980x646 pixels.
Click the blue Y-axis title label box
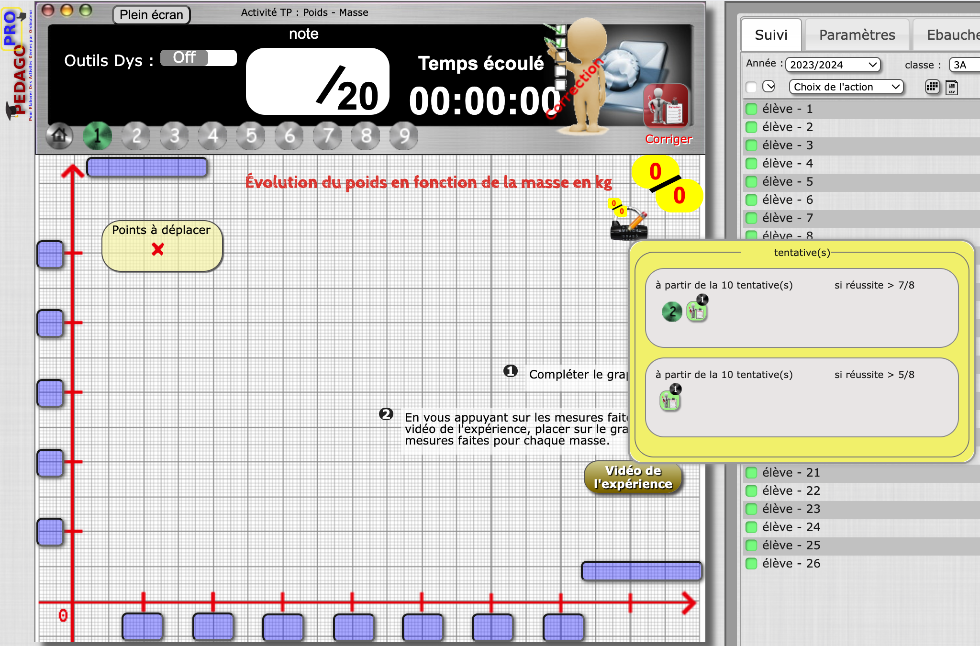[x=147, y=167]
